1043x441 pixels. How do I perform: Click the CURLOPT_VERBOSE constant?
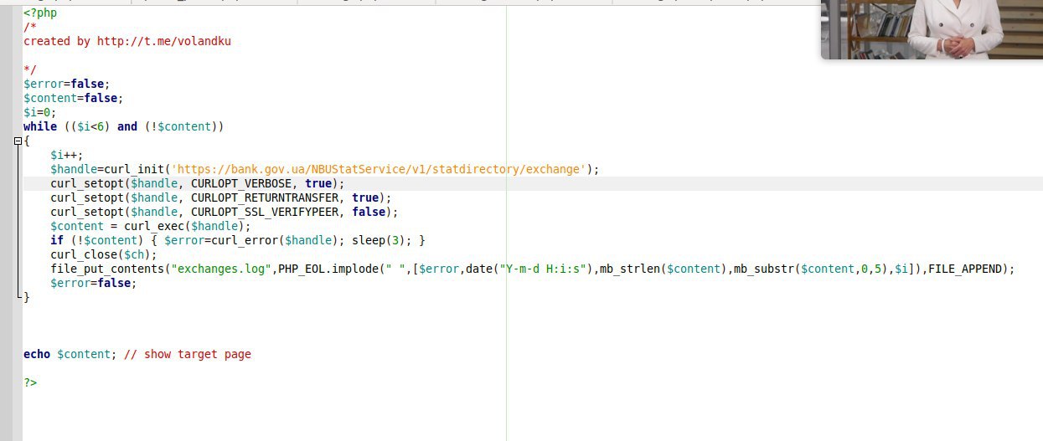tap(241, 183)
